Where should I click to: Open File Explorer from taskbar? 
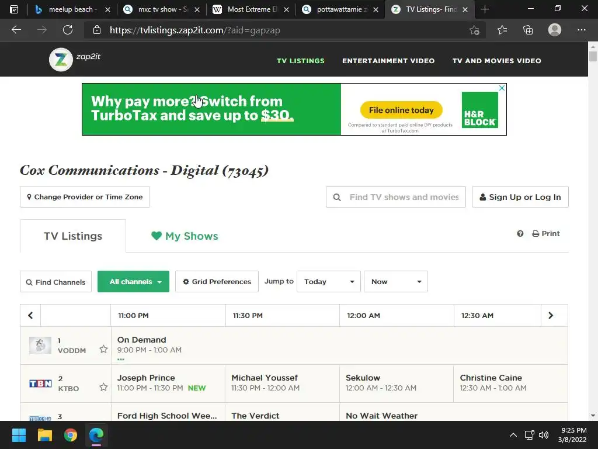(44, 435)
